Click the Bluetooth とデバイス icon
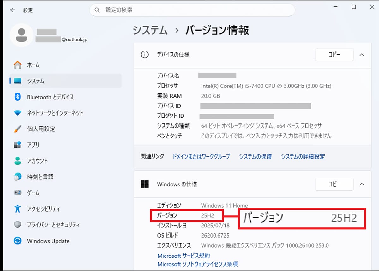 coord(18,97)
